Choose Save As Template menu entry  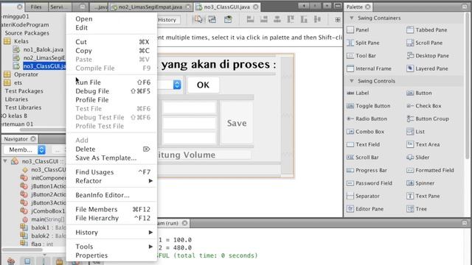(x=111, y=158)
